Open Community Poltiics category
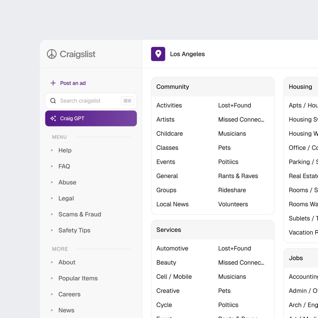318x318 pixels. click(x=228, y=162)
